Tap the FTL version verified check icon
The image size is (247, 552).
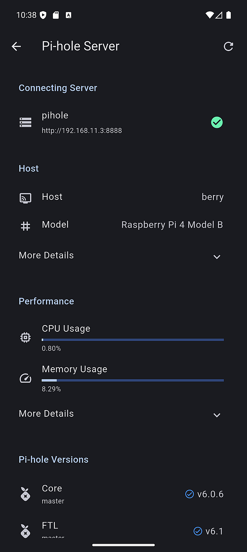click(198, 531)
